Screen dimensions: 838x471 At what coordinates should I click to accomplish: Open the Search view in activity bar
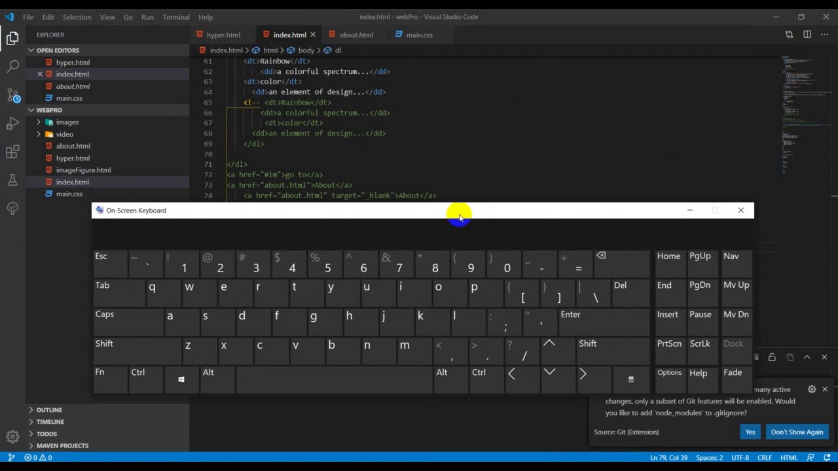click(12, 66)
